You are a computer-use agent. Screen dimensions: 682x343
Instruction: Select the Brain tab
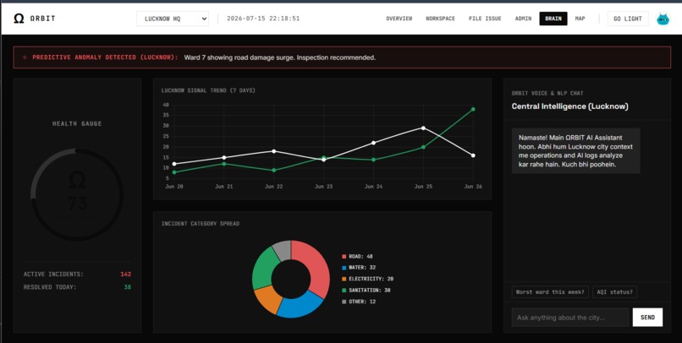(x=553, y=19)
